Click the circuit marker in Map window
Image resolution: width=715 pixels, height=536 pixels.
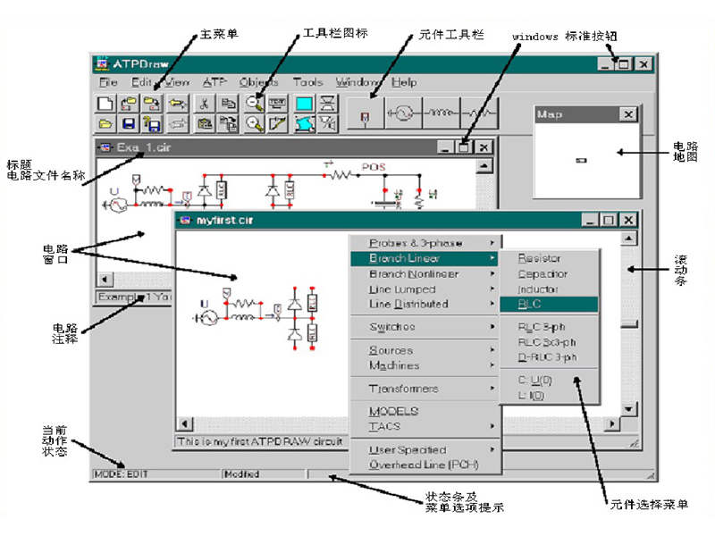pyautogui.click(x=582, y=161)
